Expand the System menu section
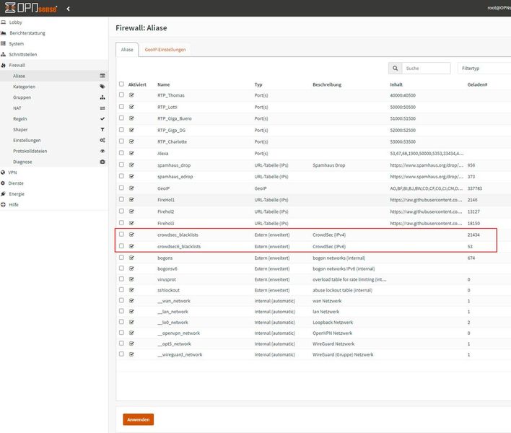The image size is (511, 433). click(x=16, y=43)
